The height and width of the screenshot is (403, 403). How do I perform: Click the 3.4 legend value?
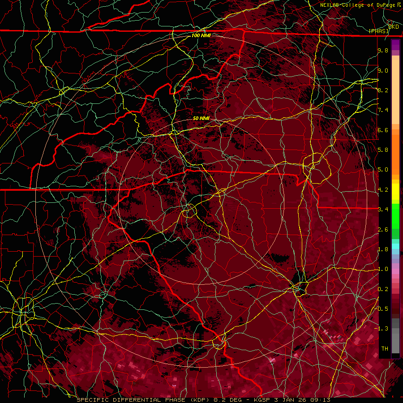[x=383, y=209]
